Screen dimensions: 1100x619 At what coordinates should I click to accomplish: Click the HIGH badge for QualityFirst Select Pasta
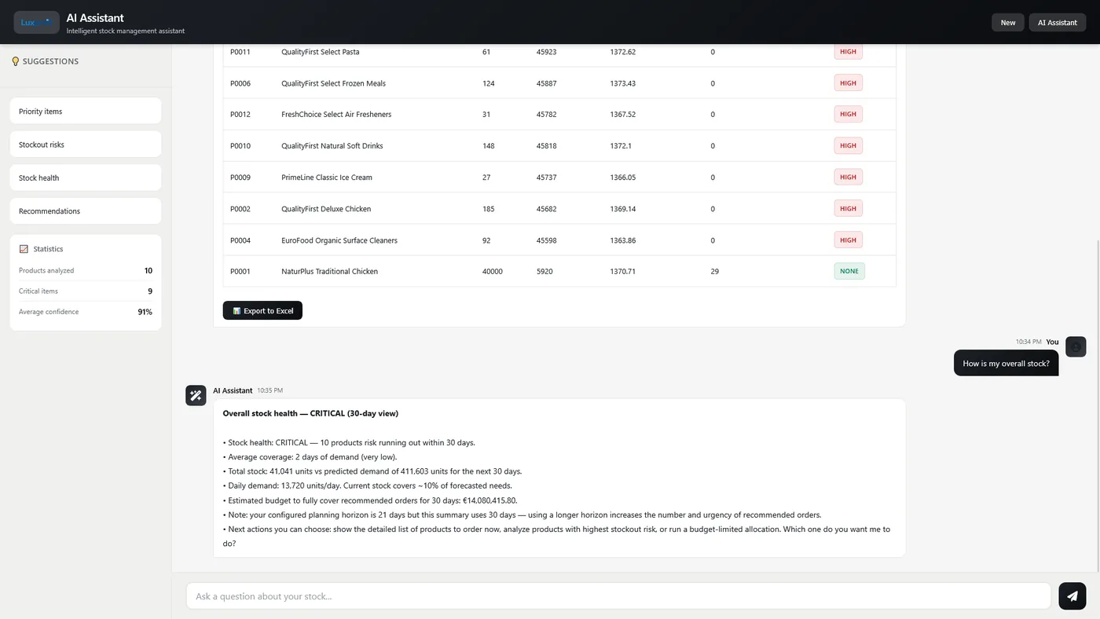[x=848, y=52]
